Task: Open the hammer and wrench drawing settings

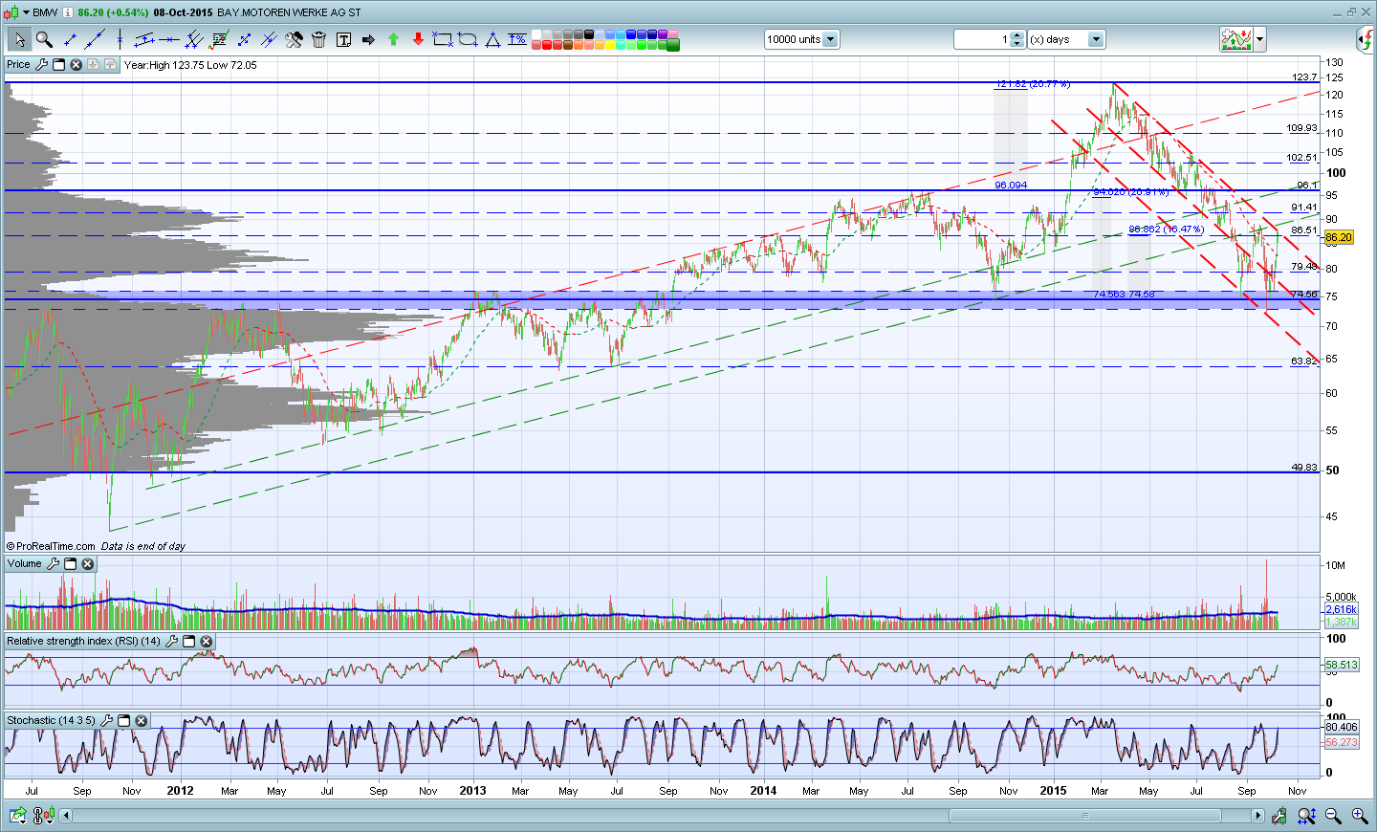Action: click(x=294, y=39)
